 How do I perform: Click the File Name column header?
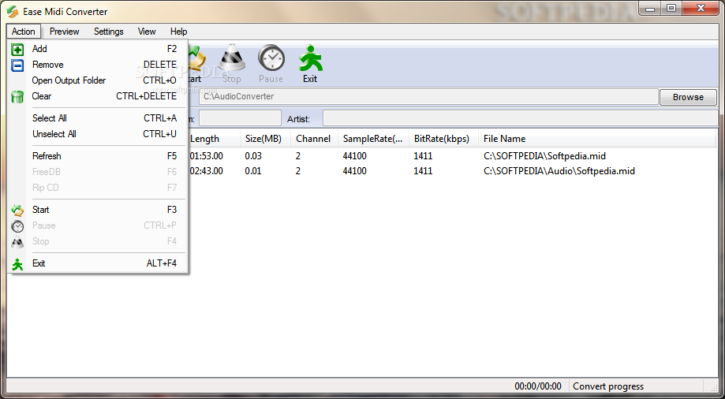pos(597,139)
